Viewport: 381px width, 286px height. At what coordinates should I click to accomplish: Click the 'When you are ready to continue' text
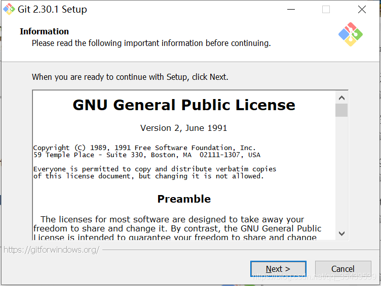coord(130,77)
